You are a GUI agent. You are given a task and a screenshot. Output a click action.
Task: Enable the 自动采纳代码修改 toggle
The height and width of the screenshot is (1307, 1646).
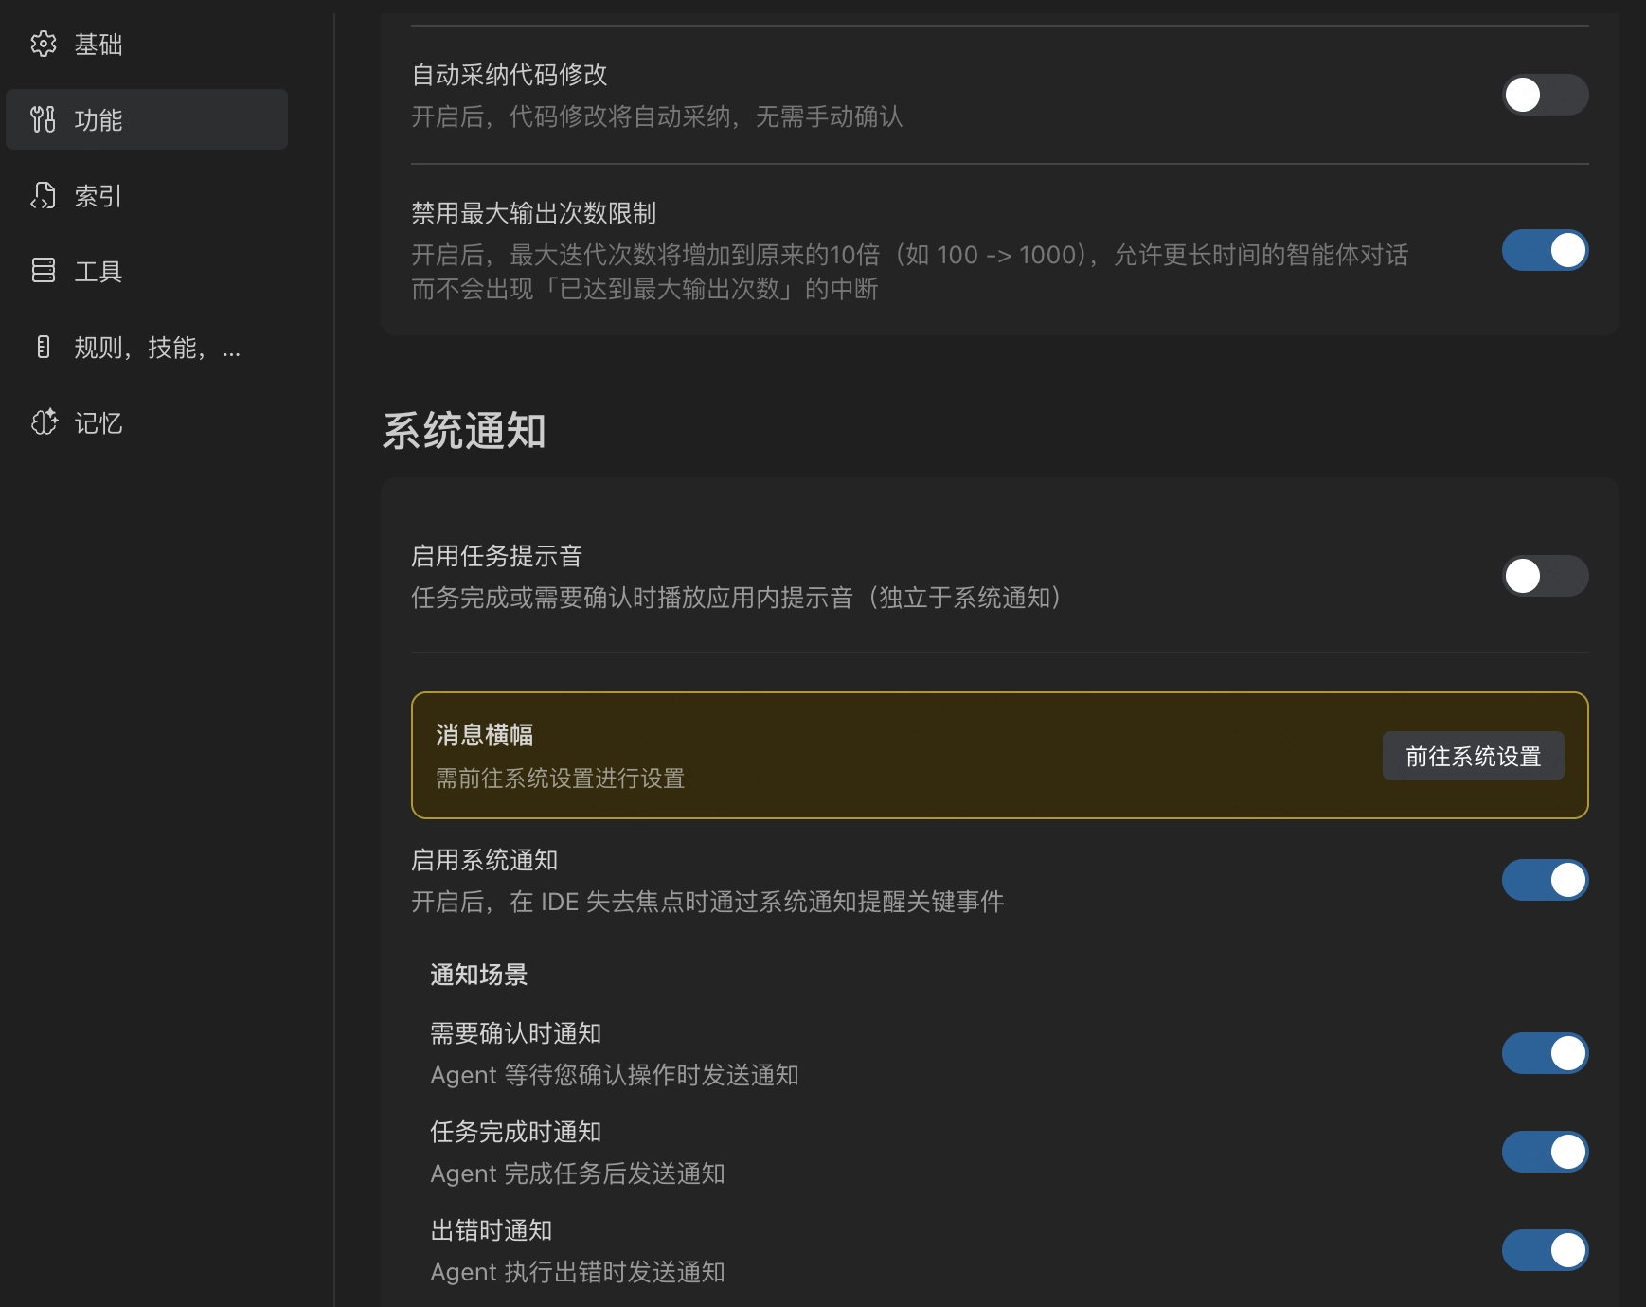(1548, 95)
